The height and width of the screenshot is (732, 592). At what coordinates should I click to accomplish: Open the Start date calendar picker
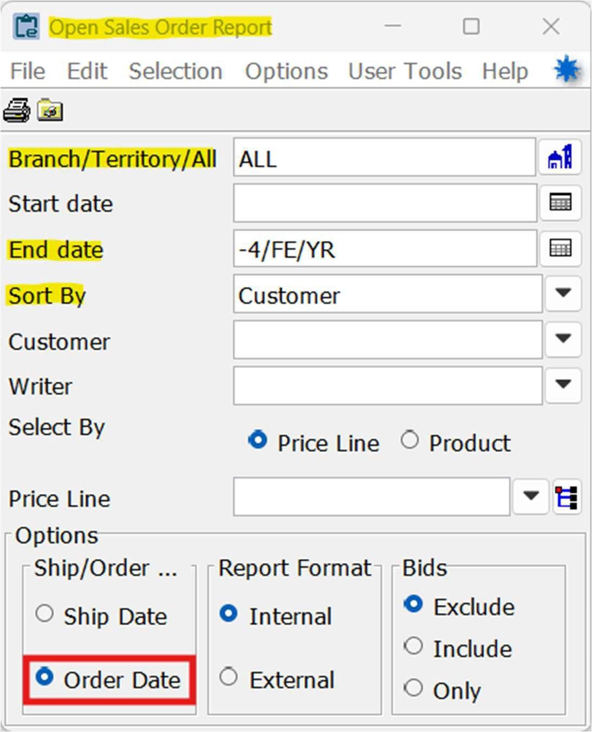point(560,203)
